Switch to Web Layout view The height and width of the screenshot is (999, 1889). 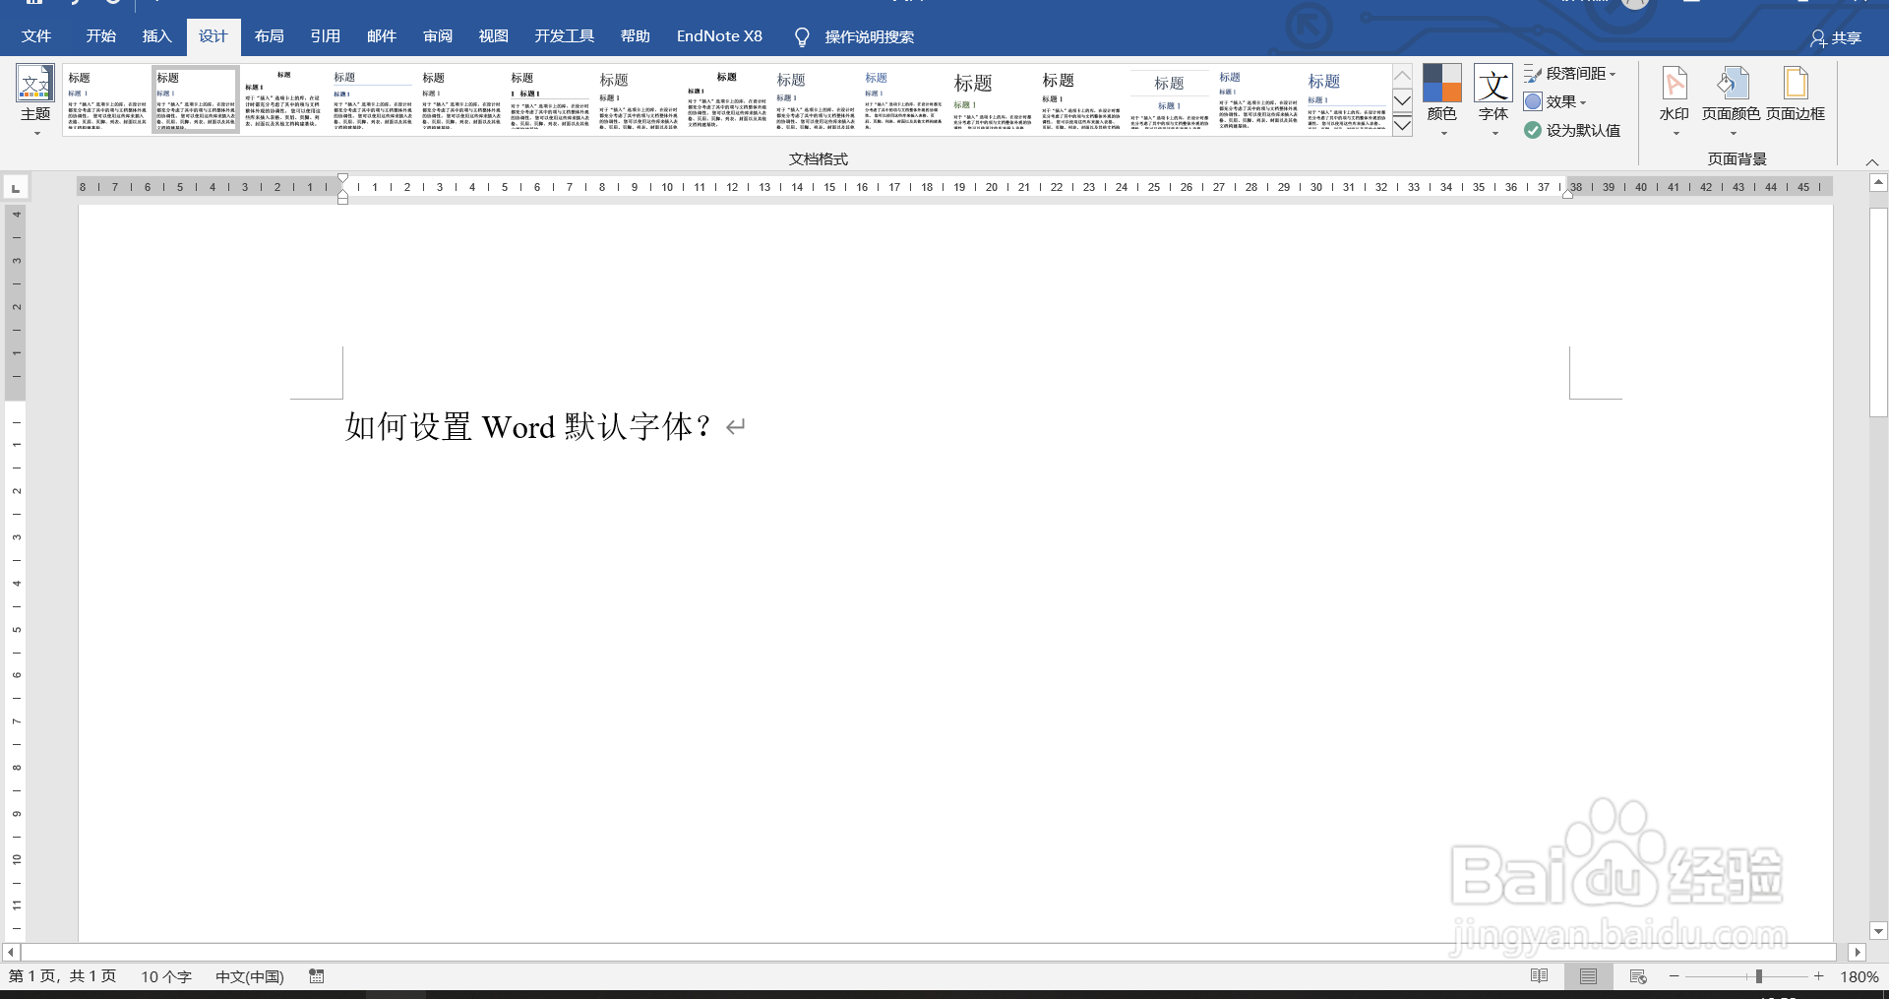(1638, 976)
